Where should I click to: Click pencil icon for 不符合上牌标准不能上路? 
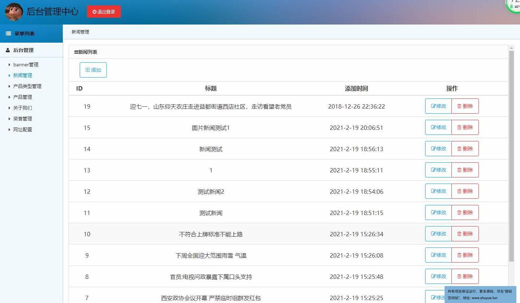pyautogui.click(x=433, y=234)
